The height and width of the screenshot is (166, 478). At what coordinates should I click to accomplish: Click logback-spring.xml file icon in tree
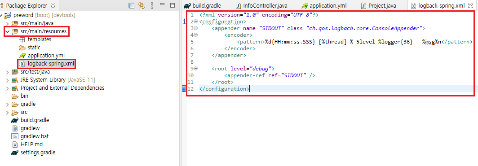[x=22, y=64]
